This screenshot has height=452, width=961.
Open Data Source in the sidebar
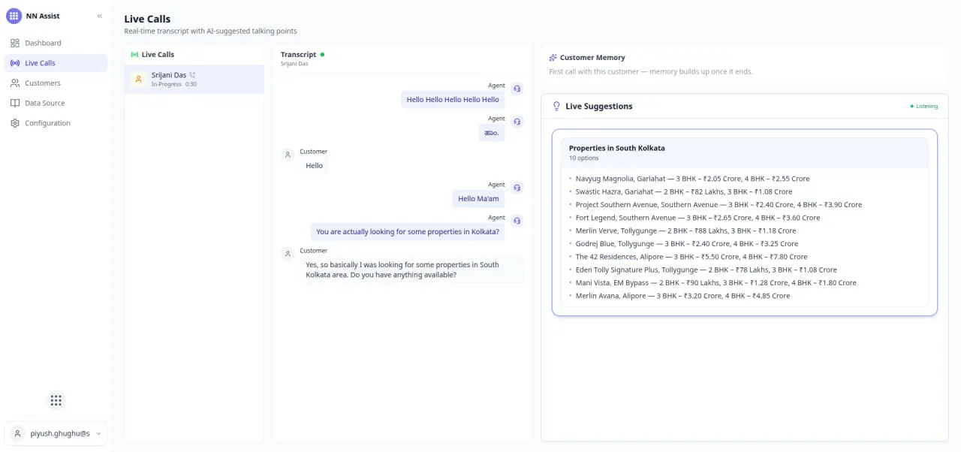56,103
